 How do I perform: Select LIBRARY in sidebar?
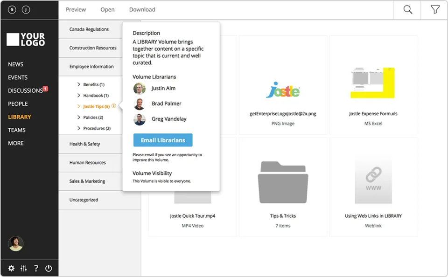click(20, 117)
